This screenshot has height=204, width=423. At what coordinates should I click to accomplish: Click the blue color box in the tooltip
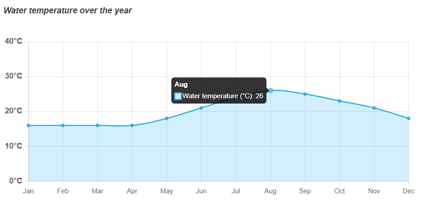[178, 96]
